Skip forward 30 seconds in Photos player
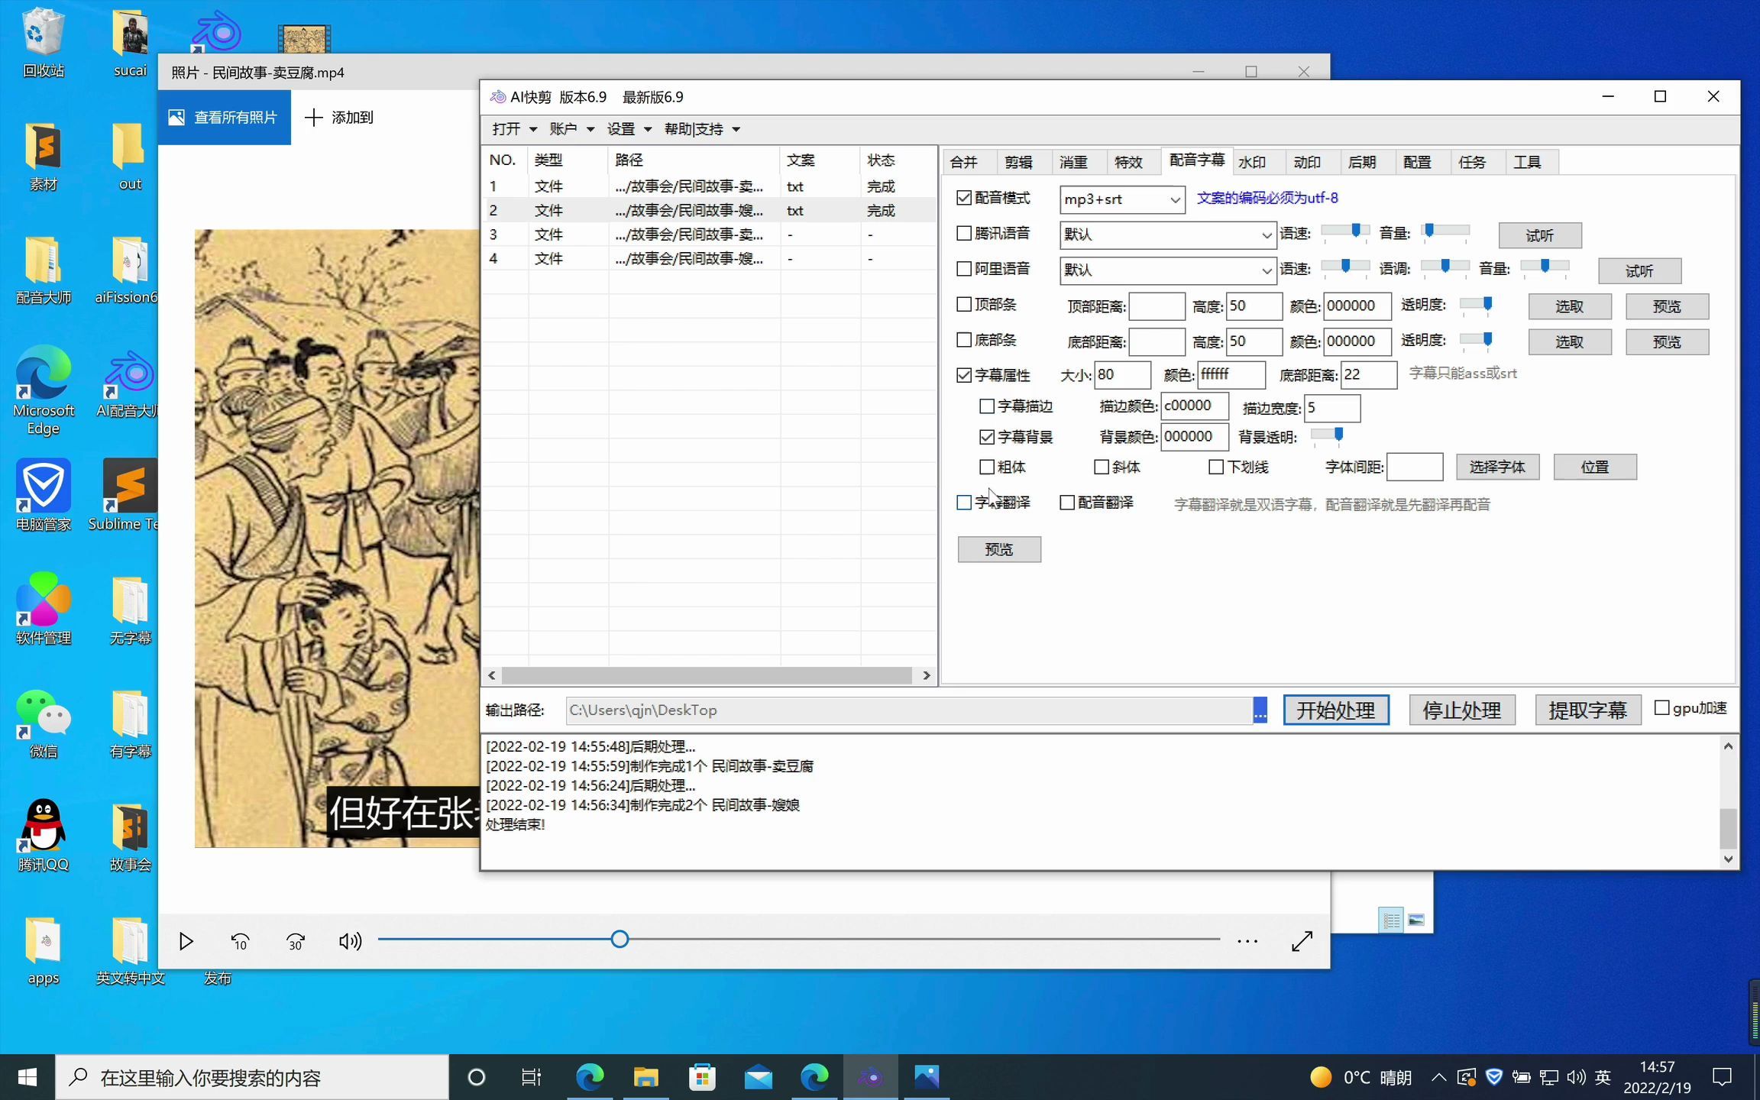This screenshot has height=1100, width=1760. [296, 941]
